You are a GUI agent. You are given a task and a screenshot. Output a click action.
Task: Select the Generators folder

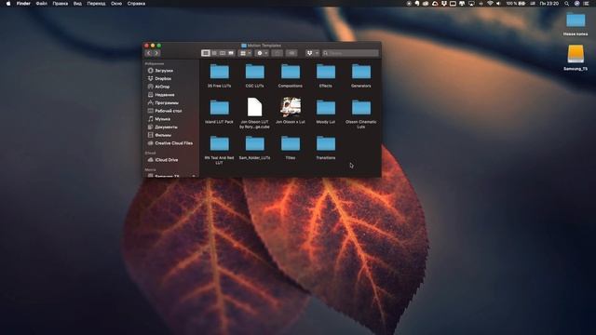tap(361, 72)
